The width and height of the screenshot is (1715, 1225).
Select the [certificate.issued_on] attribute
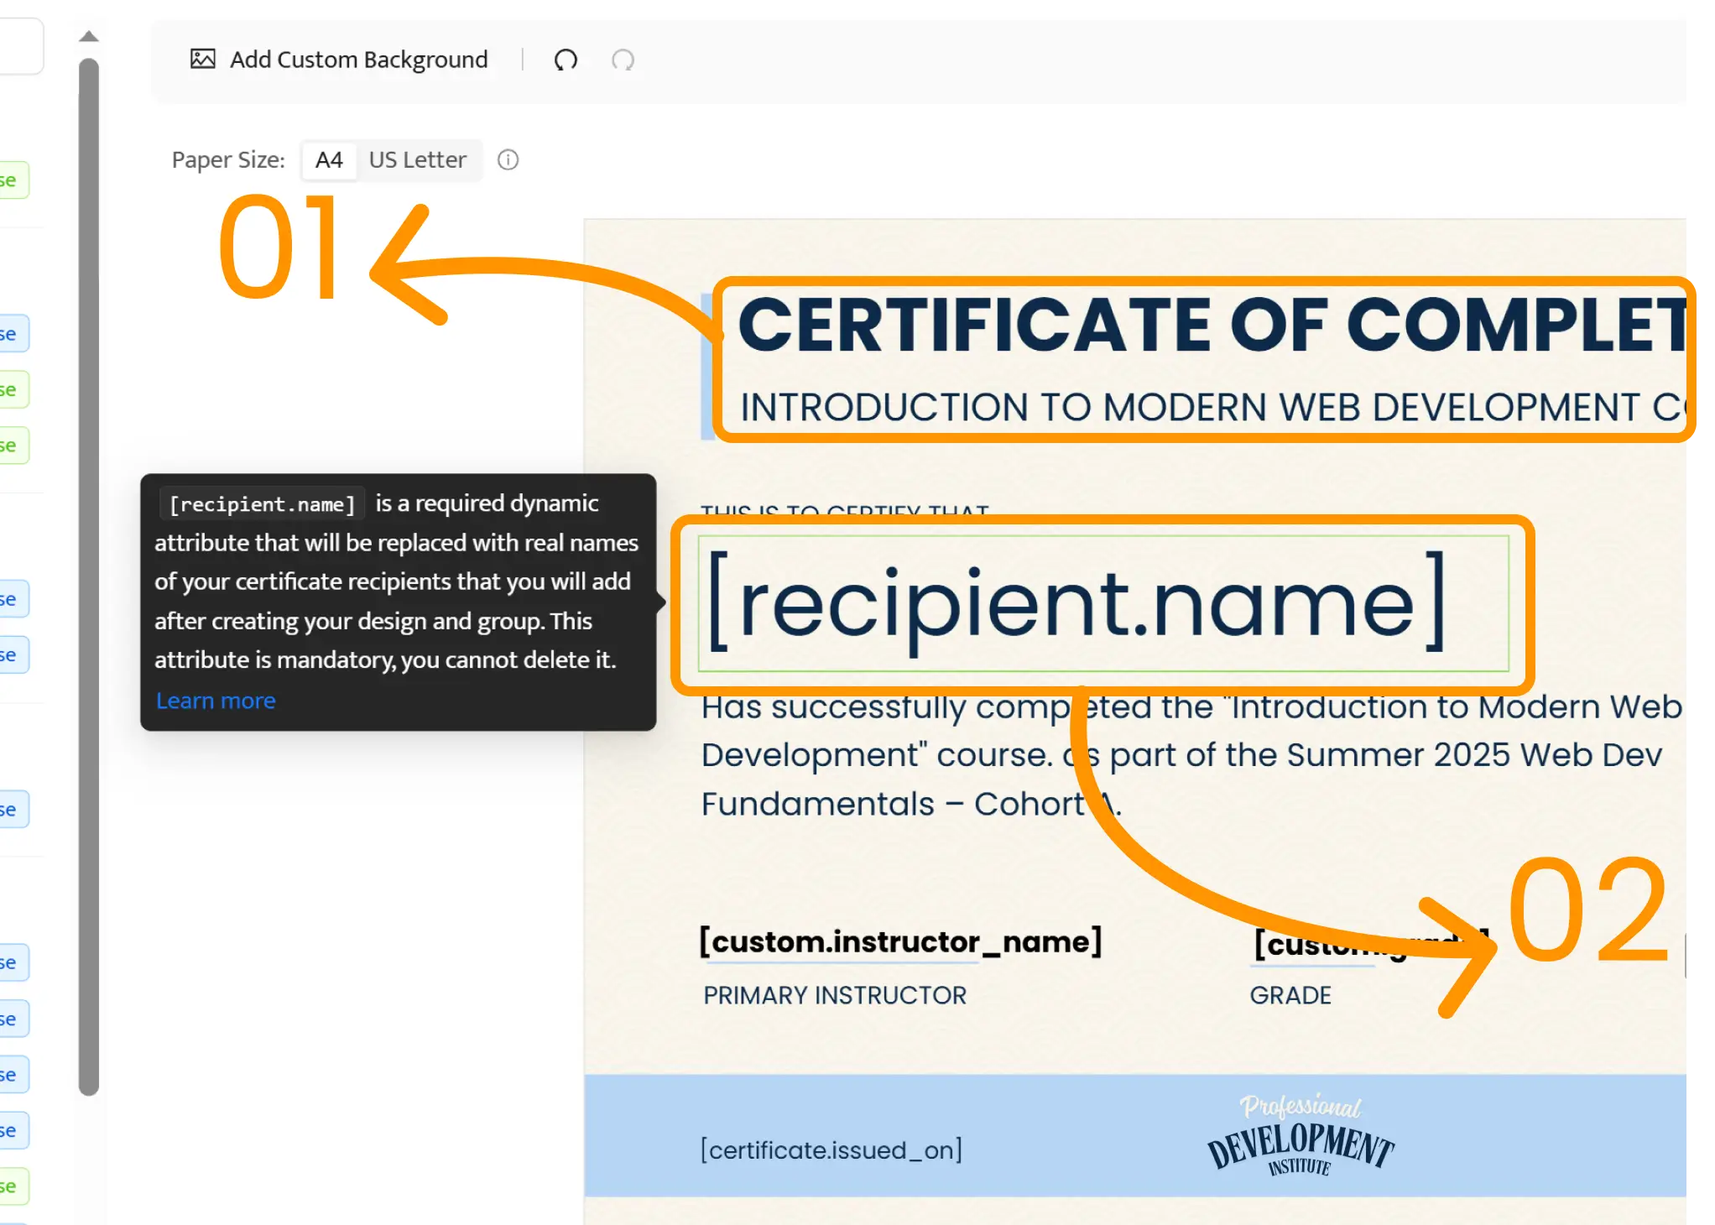point(831,1149)
